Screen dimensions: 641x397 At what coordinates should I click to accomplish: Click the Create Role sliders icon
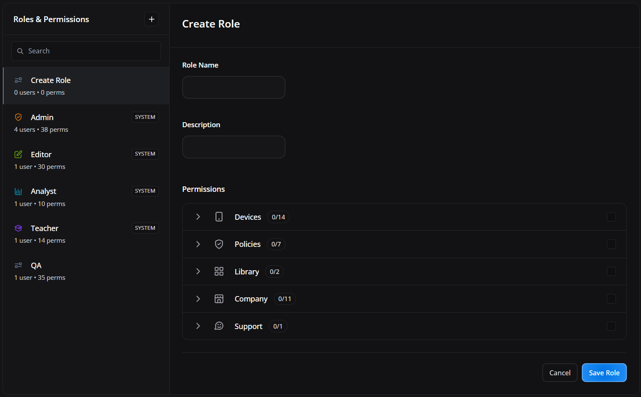[18, 80]
